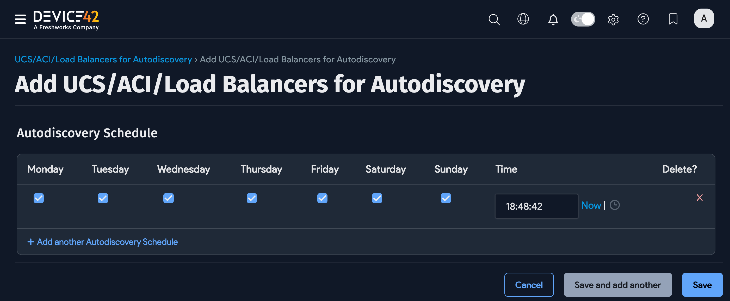Uncheck the Sunday checkbox

[x=446, y=198]
